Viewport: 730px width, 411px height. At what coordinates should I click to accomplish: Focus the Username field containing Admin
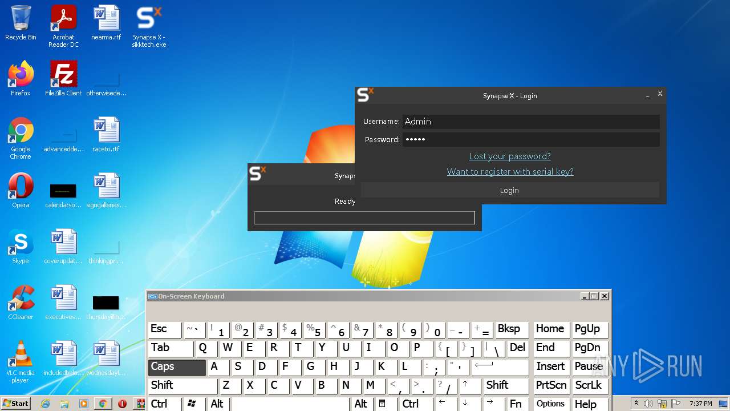(x=531, y=122)
